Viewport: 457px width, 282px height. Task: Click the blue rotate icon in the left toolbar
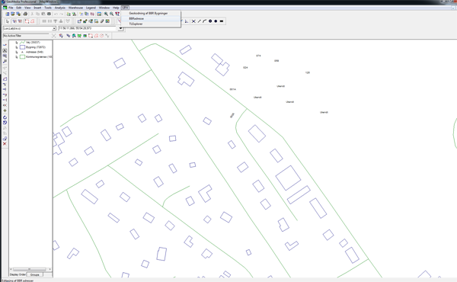[5, 117]
